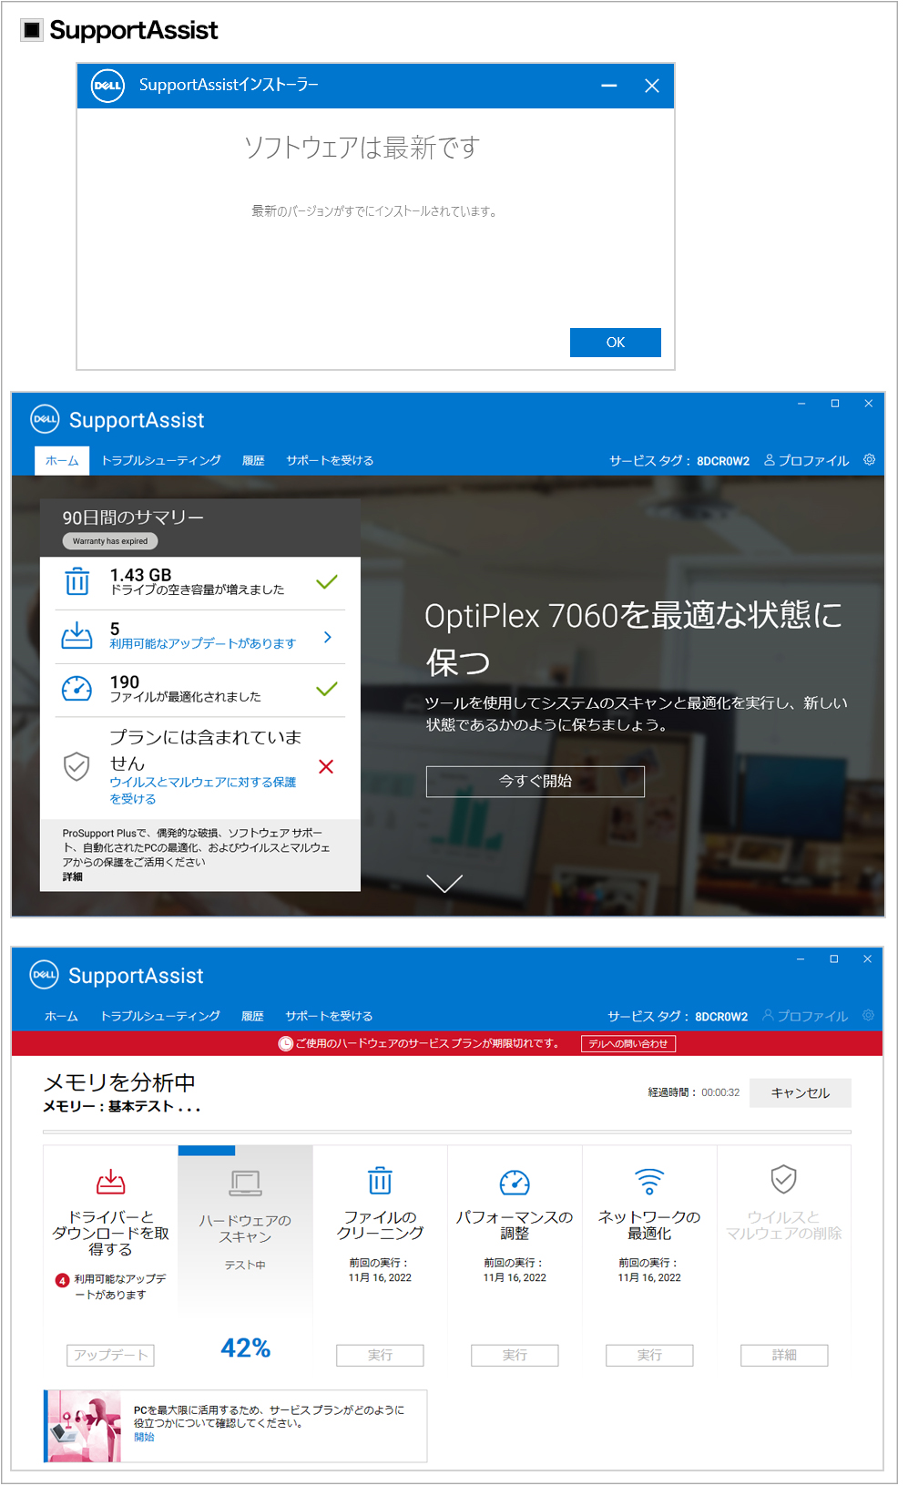Click the scan progress bar under メモリを分析中
This screenshot has height=1486, width=908.
click(x=447, y=1132)
